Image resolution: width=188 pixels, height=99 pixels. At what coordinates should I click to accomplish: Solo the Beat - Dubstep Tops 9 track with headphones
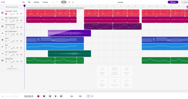pyautogui.click(x=14, y=21)
